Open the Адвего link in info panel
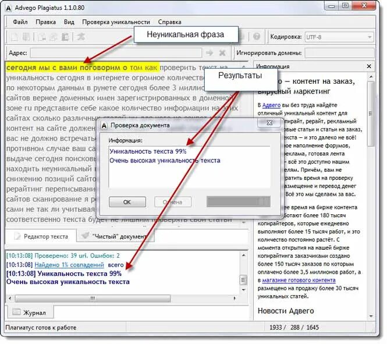This screenshot has height=344, width=387. click(x=271, y=105)
